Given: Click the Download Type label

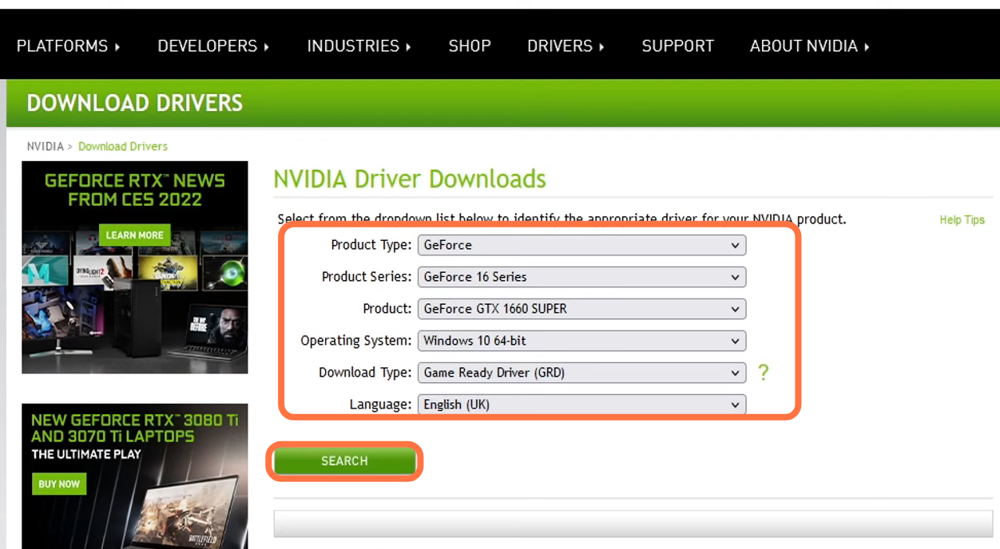Looking at the screenshot, I should 365,373.
